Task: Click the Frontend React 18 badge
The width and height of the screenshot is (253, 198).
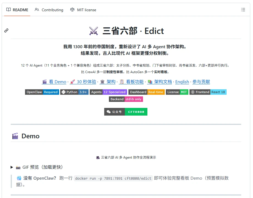Action: [208, 92]
